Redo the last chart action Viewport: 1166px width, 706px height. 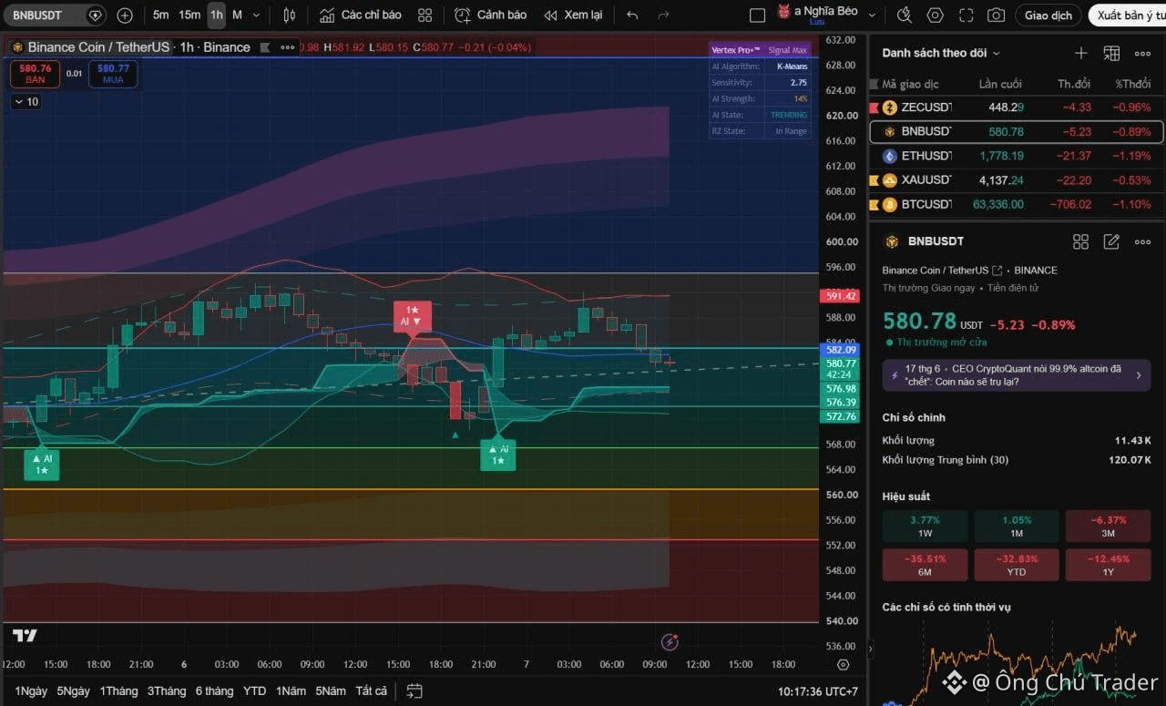[x=663, y=15]
